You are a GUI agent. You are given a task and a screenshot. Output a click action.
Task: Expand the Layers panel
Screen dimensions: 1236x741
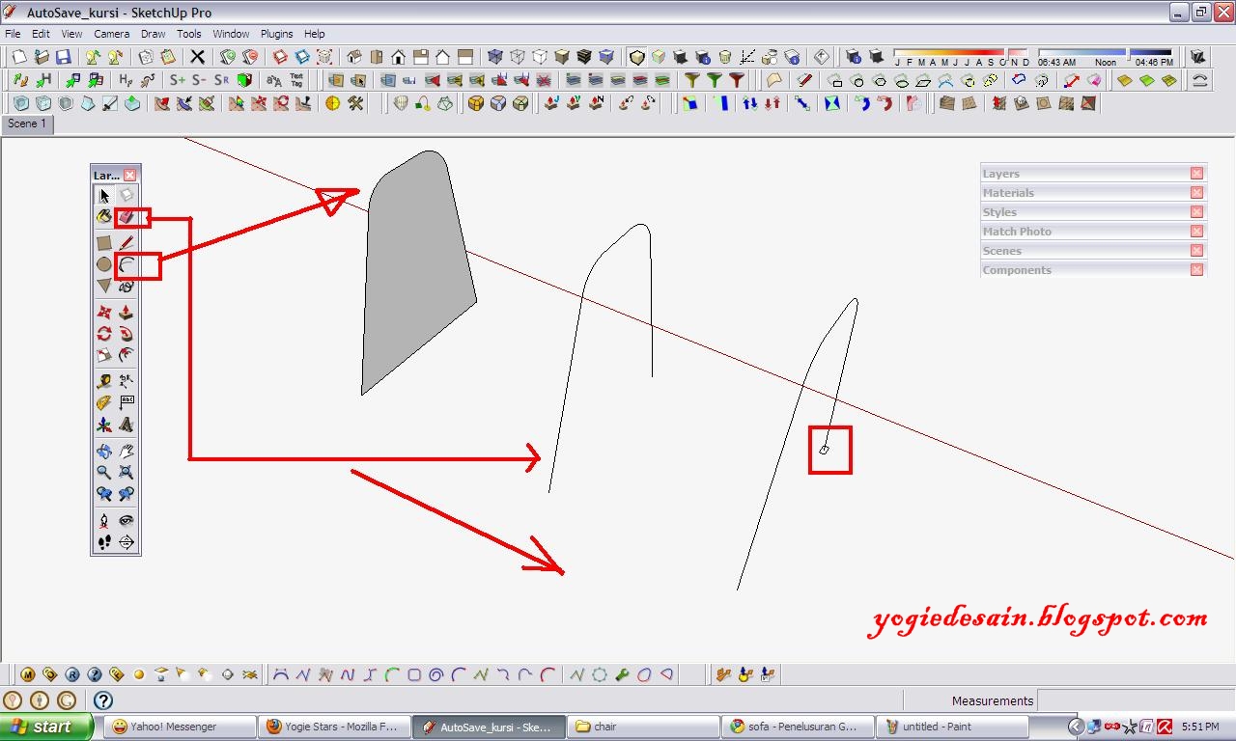[1062, 174]
